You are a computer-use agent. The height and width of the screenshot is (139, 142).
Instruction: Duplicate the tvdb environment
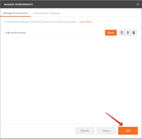[122, 33]
